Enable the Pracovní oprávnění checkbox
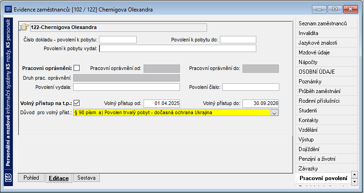Image resolution: width=364 pixels, height=193 pixels. [x=76, y=68]
